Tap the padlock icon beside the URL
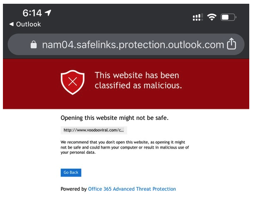This screenshot has width=253, height=200. pos(34,44)
